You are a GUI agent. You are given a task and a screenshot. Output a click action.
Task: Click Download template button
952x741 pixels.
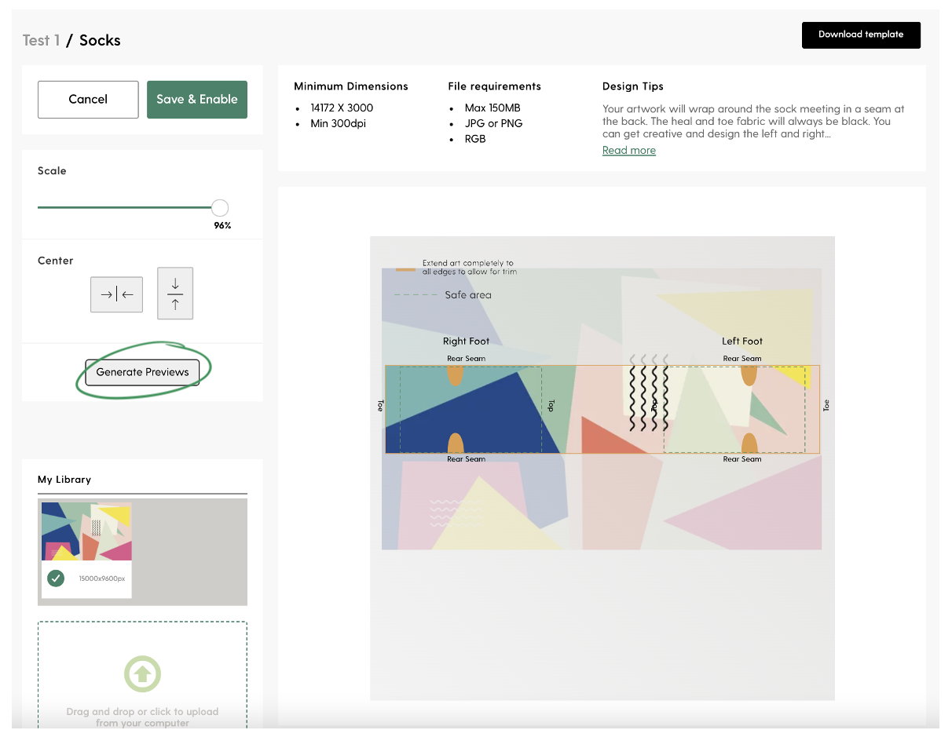(861, 35)
